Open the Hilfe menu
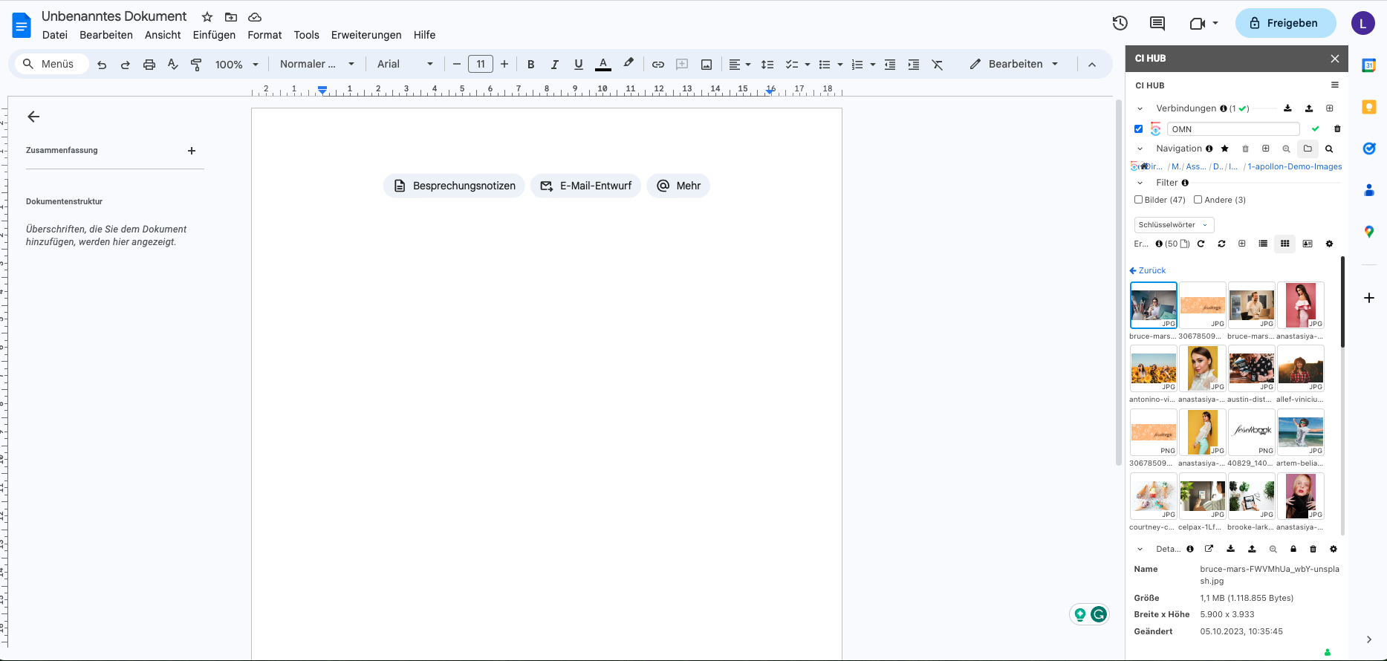Screen dimensions: 1387x661 click(x=424, y=35)
